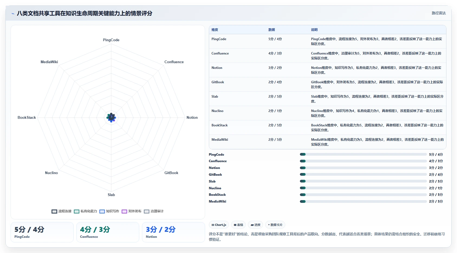This screenshot has width=457, height=253.
Task: Toggle the 流程连接 legend series
Action: click(x=61, y=211)
